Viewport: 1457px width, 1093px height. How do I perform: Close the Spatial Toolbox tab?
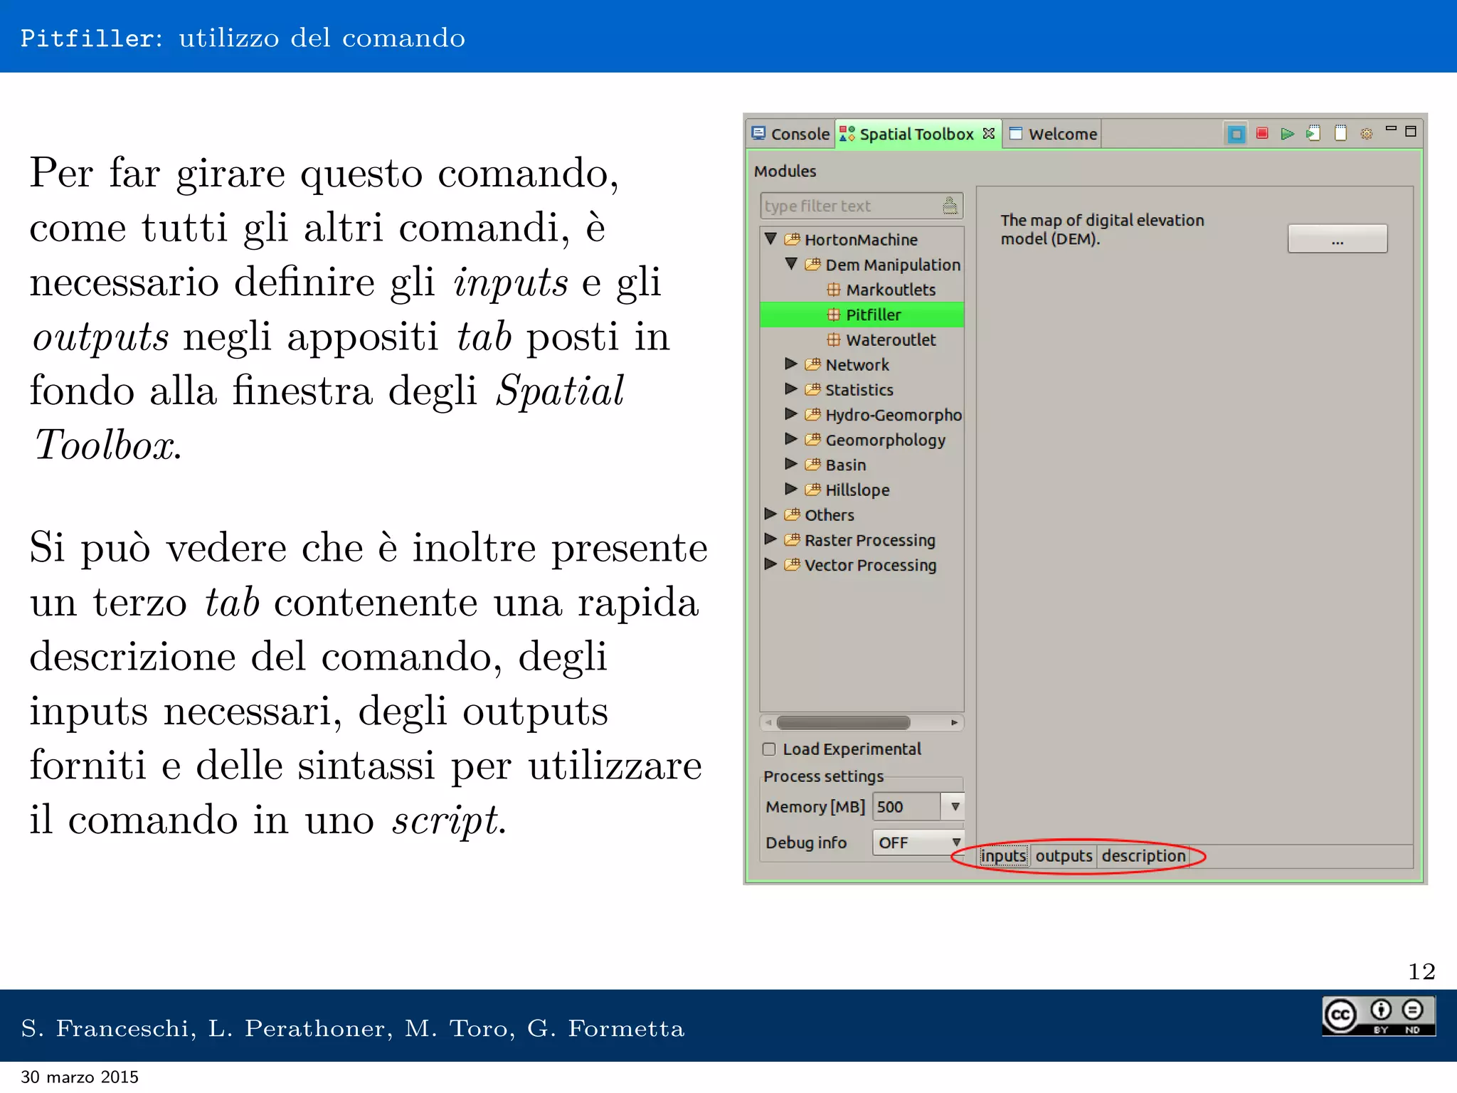pyautogui.click(x=988, y=133)
